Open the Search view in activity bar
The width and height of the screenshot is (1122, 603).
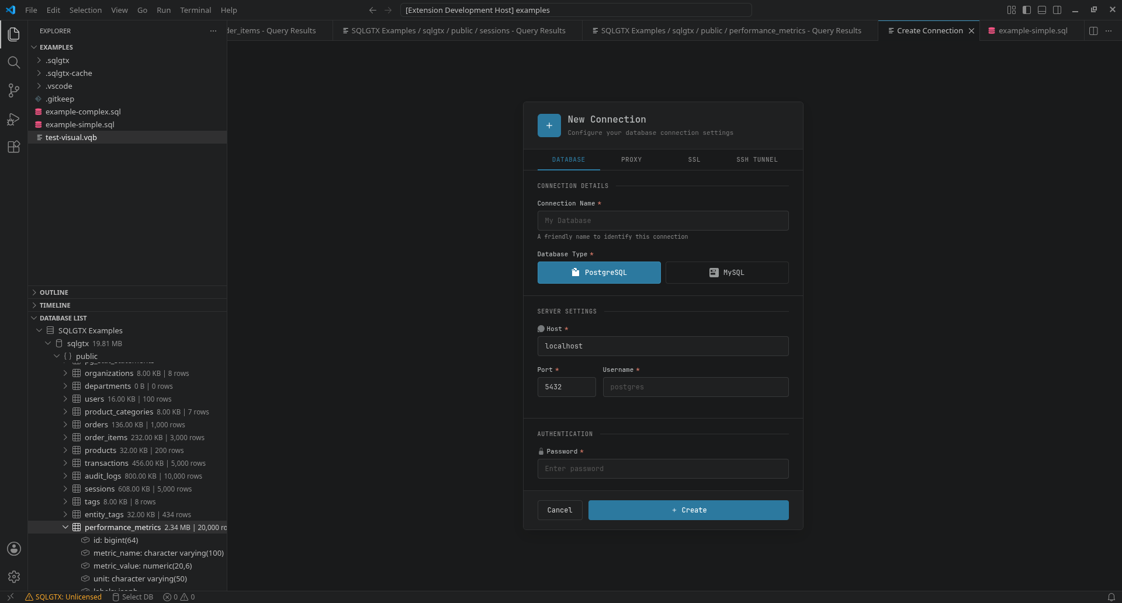click(14, 62)
